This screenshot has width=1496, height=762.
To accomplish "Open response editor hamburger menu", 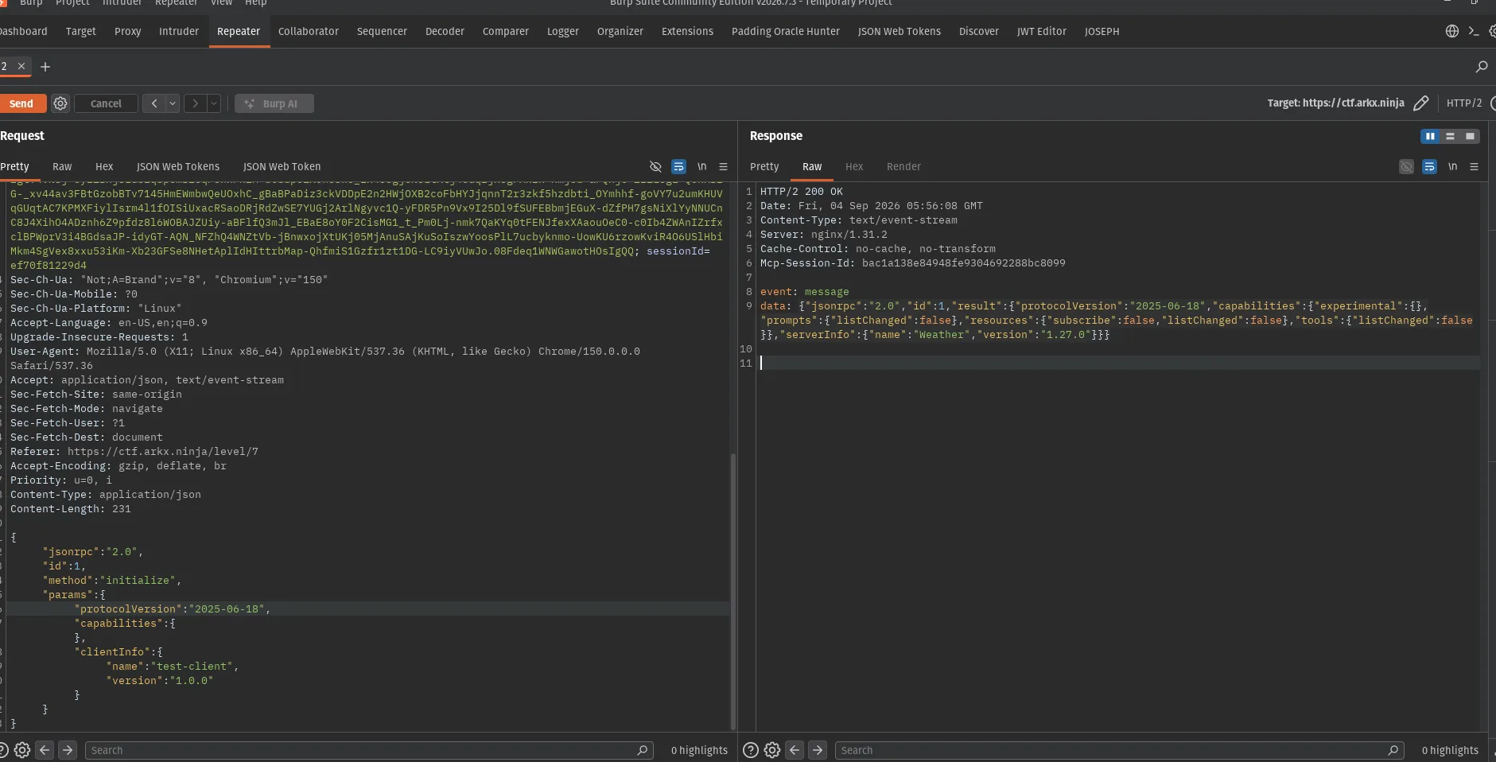I will point(1474,166).
